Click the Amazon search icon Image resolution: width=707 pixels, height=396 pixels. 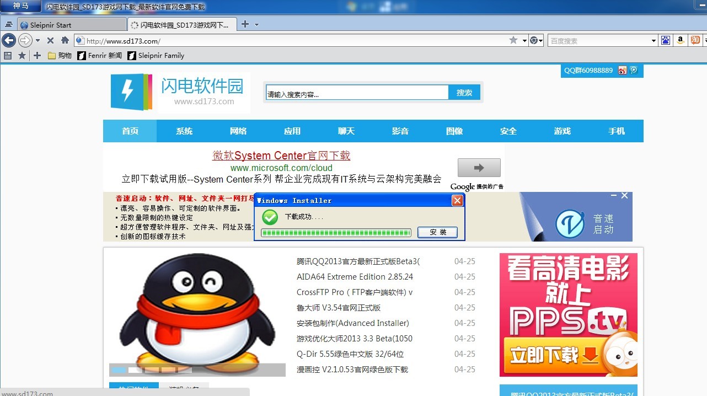point(681,40)
